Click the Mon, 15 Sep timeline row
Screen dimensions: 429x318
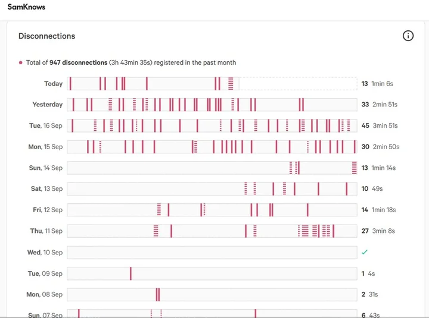[212, 147]
